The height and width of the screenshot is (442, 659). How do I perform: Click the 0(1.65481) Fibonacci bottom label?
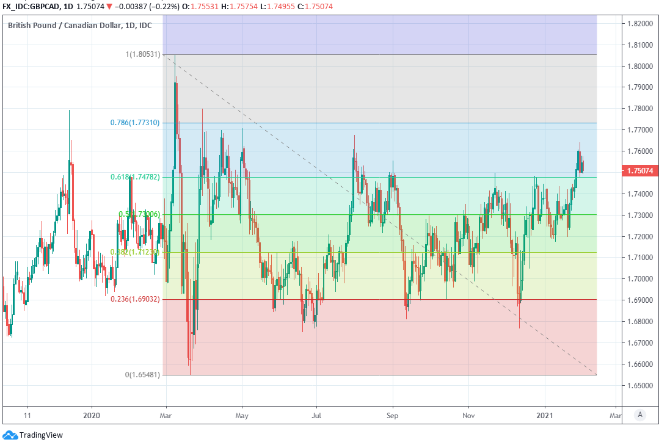point(142,375)
